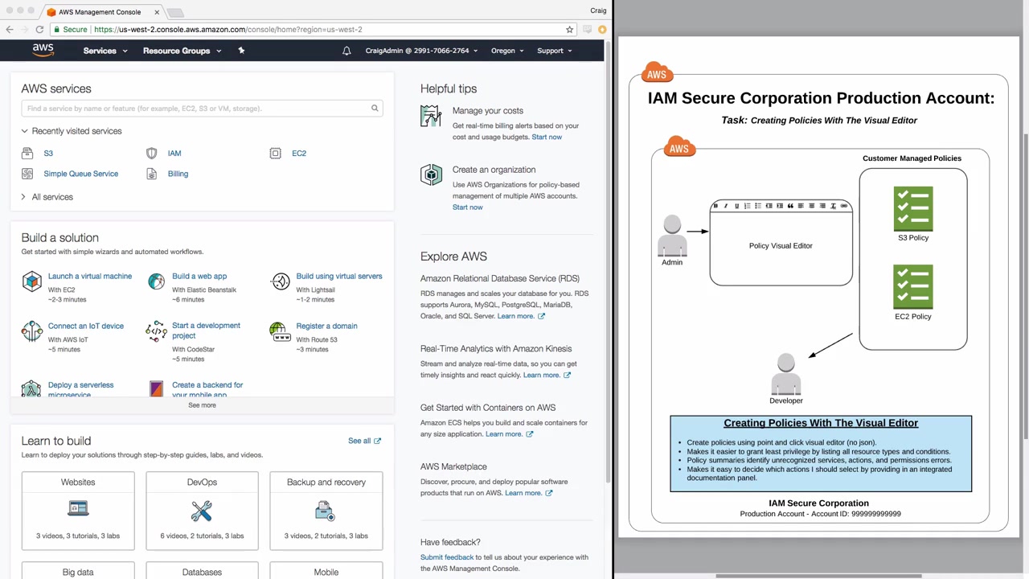Open the DevOps learning tile

tap(202, 511)
